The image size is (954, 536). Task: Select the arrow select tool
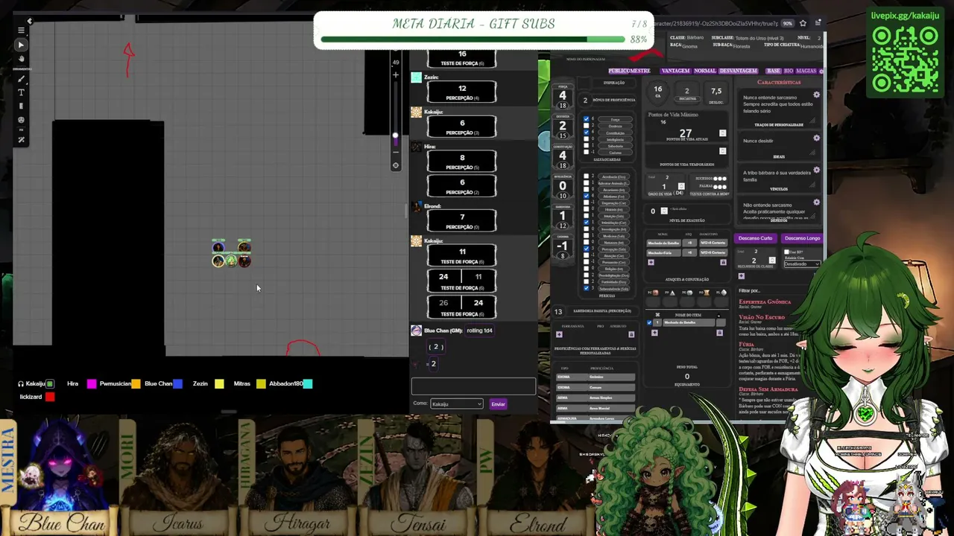click(21, 45)
